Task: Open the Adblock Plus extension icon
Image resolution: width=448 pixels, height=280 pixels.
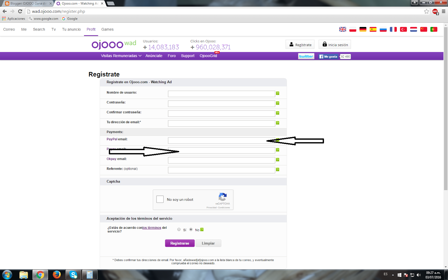Action: click(x=435, y=11)
